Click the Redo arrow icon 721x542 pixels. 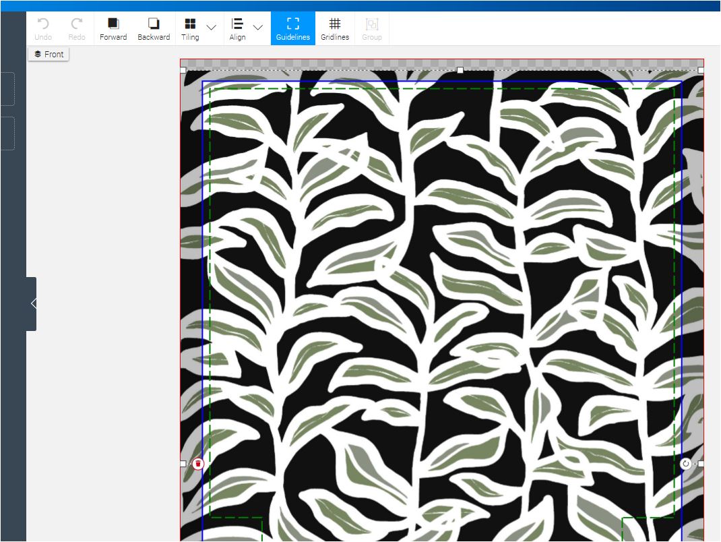(x=77, y=24)
